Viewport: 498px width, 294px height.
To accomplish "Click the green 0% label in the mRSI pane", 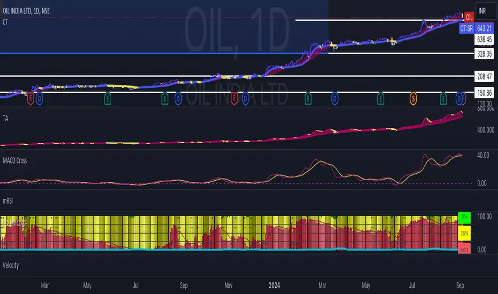I will coord(464,218).
